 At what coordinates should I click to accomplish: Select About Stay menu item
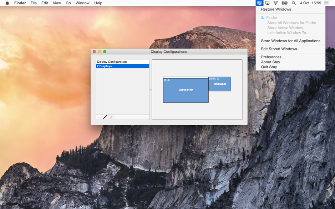270,62
